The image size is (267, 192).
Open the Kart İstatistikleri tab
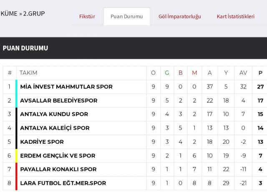(235, 17)
